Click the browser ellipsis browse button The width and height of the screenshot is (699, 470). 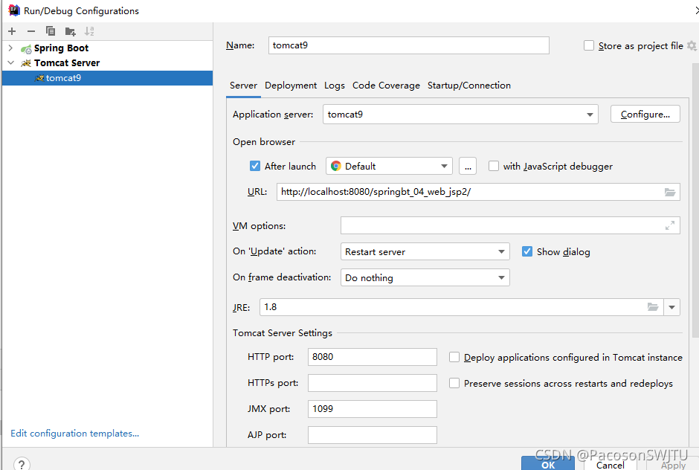pos(468,167)
